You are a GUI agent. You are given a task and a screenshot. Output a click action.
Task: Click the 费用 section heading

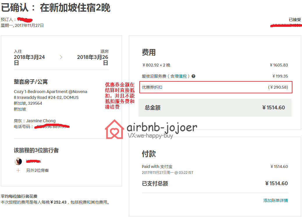(149, 52)
